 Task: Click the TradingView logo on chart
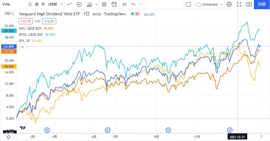[x=22, y=128]
